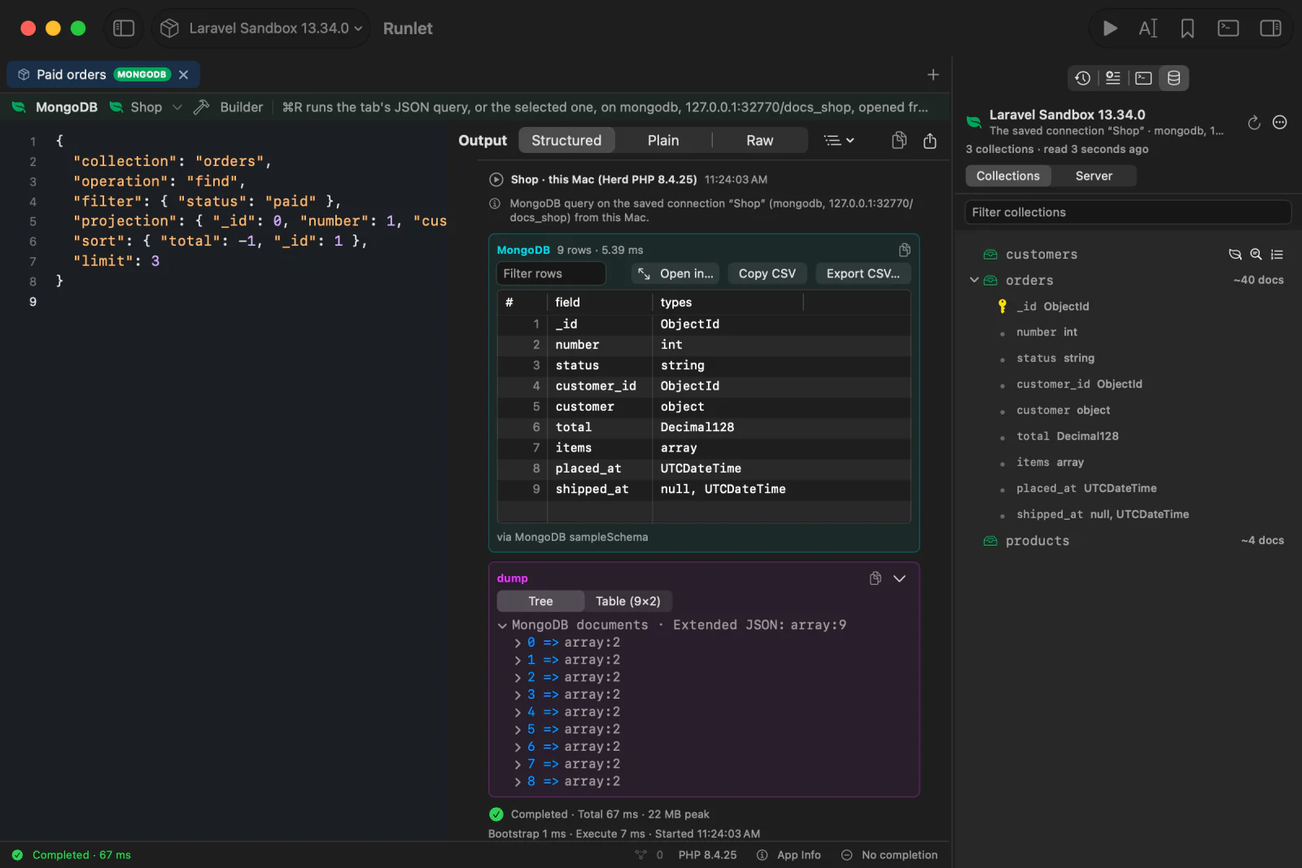Expand dump array item 0
The image size is (1302, 868).
click(x=518, y=643)
